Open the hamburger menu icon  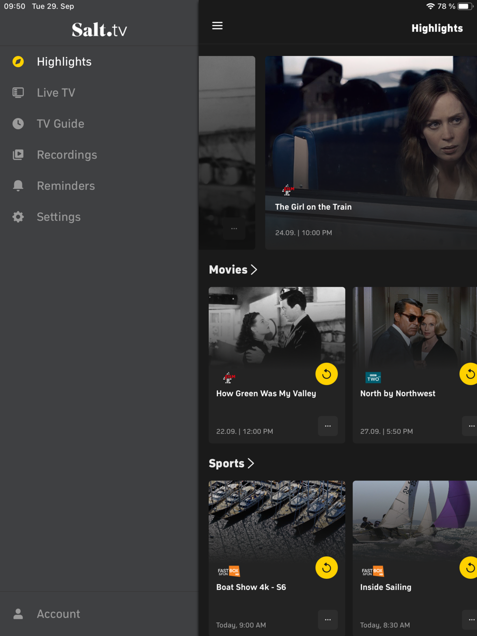pyautogui.click(x=217, y=26)
